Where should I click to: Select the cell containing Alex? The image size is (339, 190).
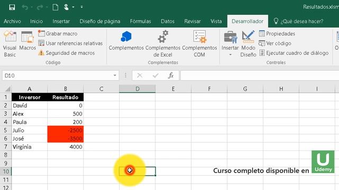[30, 114]
